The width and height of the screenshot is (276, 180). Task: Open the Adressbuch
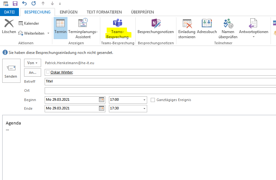point(207,23)
